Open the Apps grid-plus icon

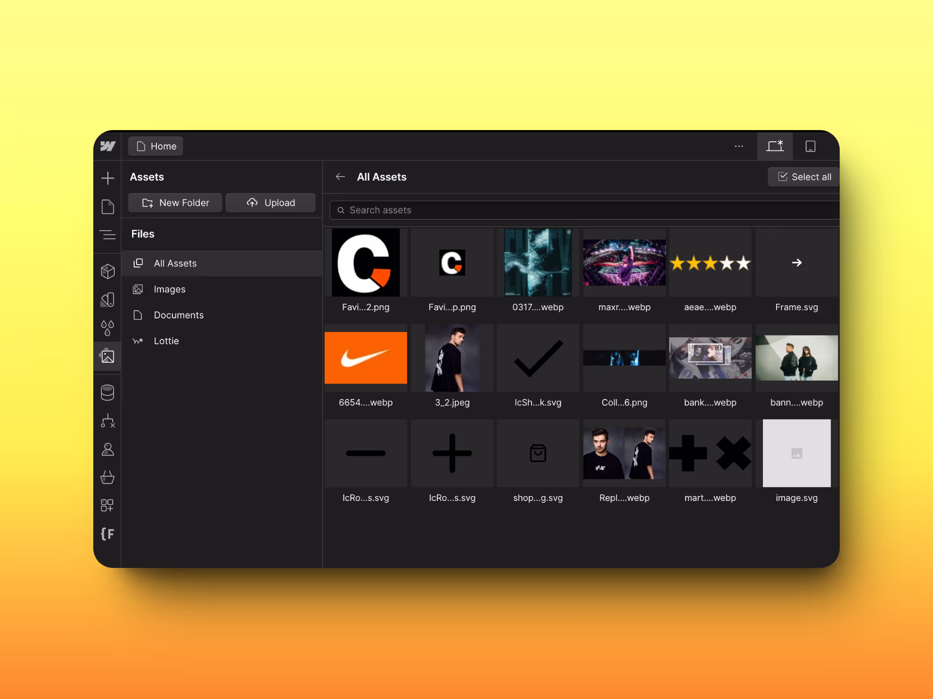click(x=107, y=505)
